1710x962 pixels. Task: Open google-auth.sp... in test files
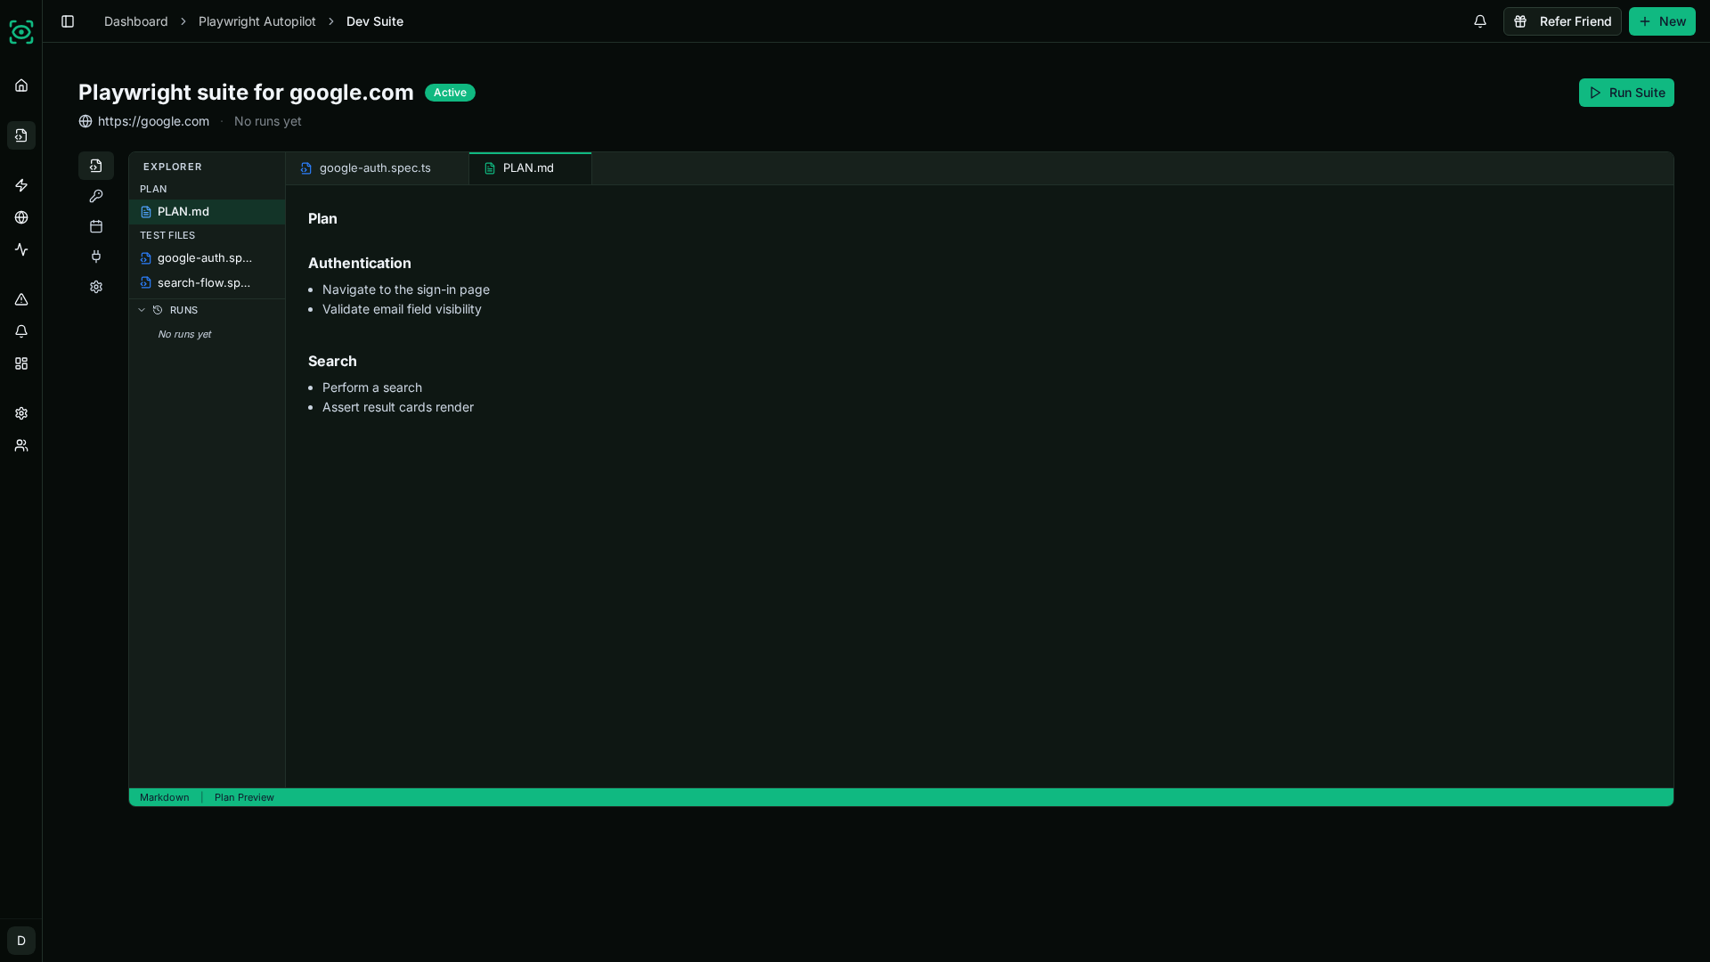pos(207,258)
